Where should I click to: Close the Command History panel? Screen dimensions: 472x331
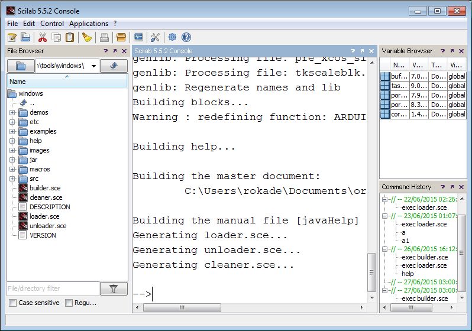point(461,187)
